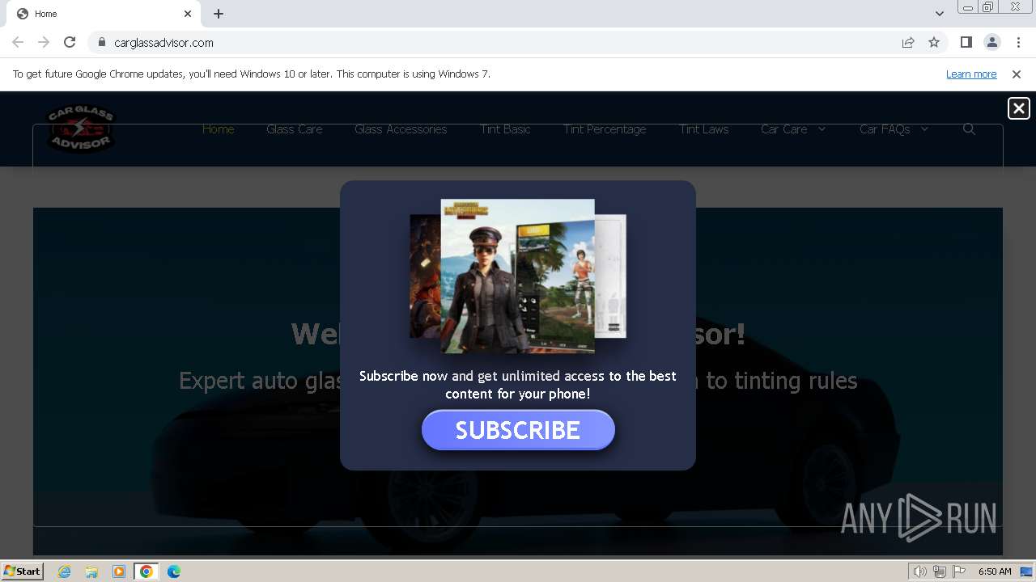Viewport: 1036px width, 582px height.
Task: View site information lock icon
Action: click(x=101, y=42)
